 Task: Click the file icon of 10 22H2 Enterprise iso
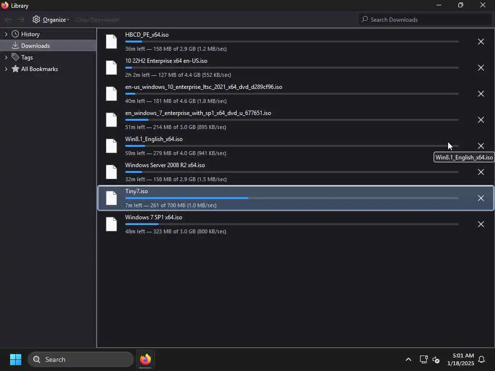tap(111, 68)
